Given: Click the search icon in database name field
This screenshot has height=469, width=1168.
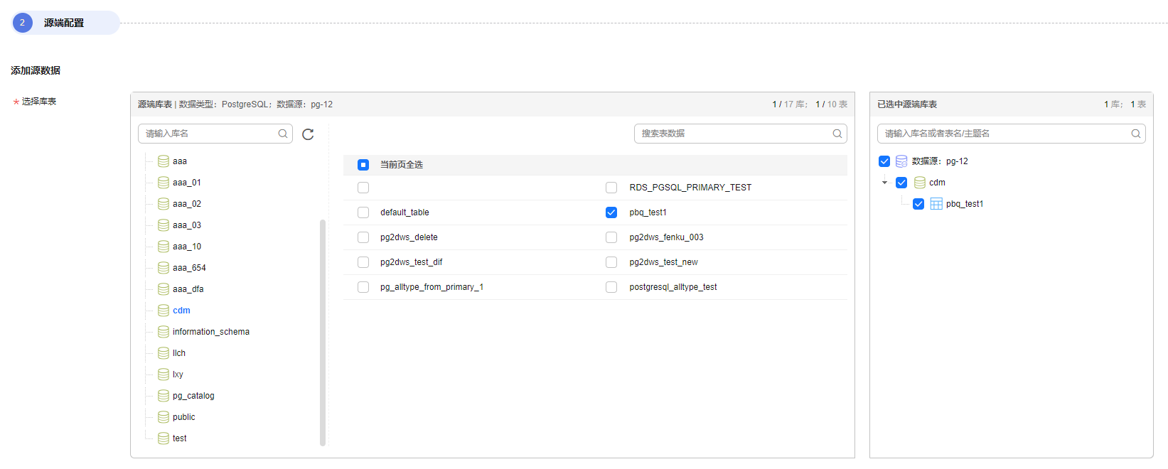Looking at the screenshot, I should tap(283, 134).
